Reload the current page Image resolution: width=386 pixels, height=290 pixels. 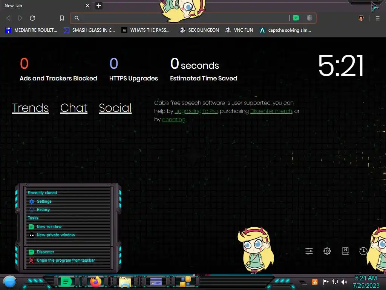[32, 18]
